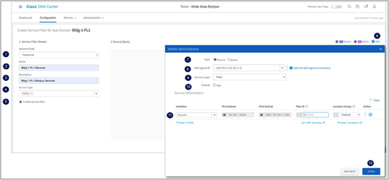
Task: Click the DONE button
Action: point(371,171)
